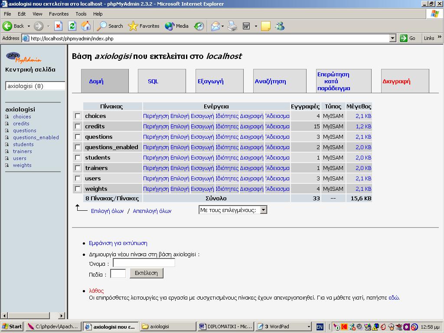Click the browse icon beside questions_enabled in sidebar
This screenshot has height=333, width=444.
pos(7,137)
